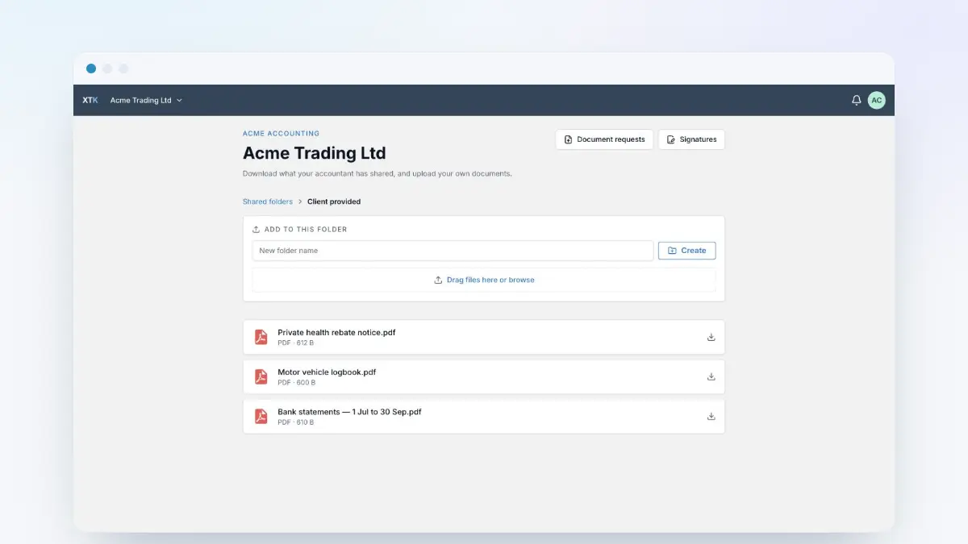
Task: Click the PDF · 612 B size text
Action: tap(296, 343)
